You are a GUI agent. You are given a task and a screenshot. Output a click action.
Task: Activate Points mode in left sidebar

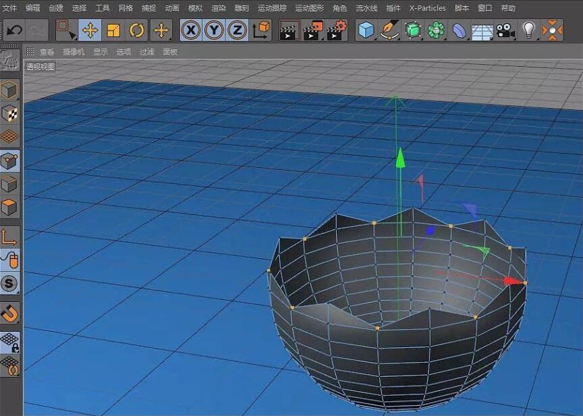9,160
